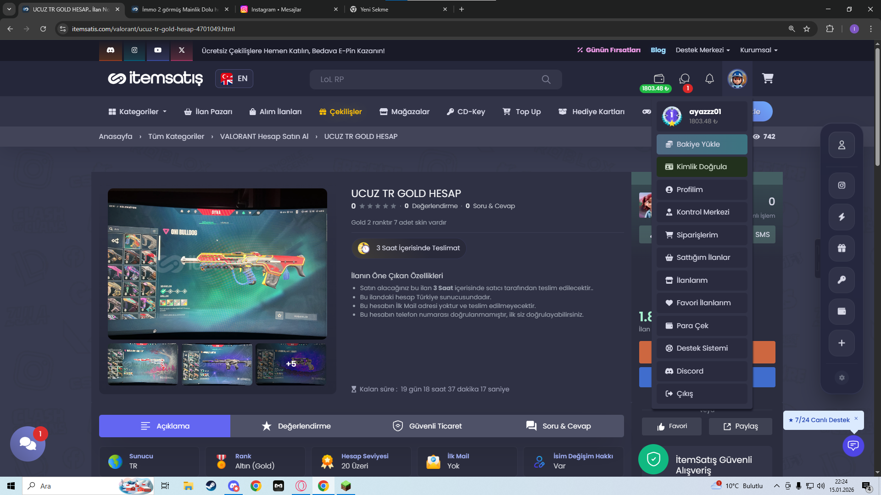
Task: Open the messages chat bubble icon
Action: pyautogui.click(x=685, y=78)
